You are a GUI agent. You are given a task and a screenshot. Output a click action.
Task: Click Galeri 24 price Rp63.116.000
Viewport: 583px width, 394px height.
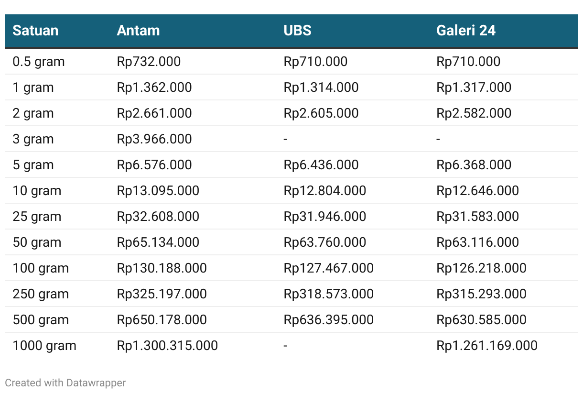[x=478, y=242]
